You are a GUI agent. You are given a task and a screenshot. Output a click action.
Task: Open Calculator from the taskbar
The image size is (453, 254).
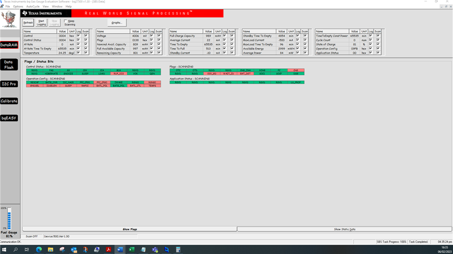[x=178, y=249]
